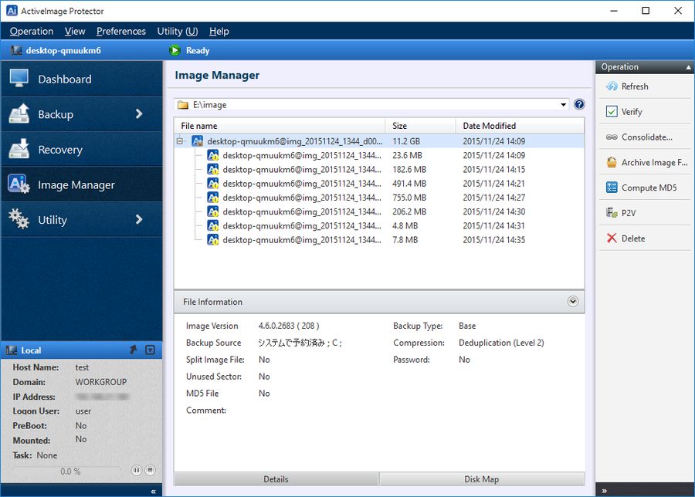Select the image row sized 4.8 MB

pos(379,226)
